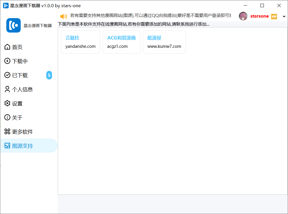The height and width of the screenshot is (214, 288).
Task: Select the 已下载 menu label
Action: click(x=20, y=75)
